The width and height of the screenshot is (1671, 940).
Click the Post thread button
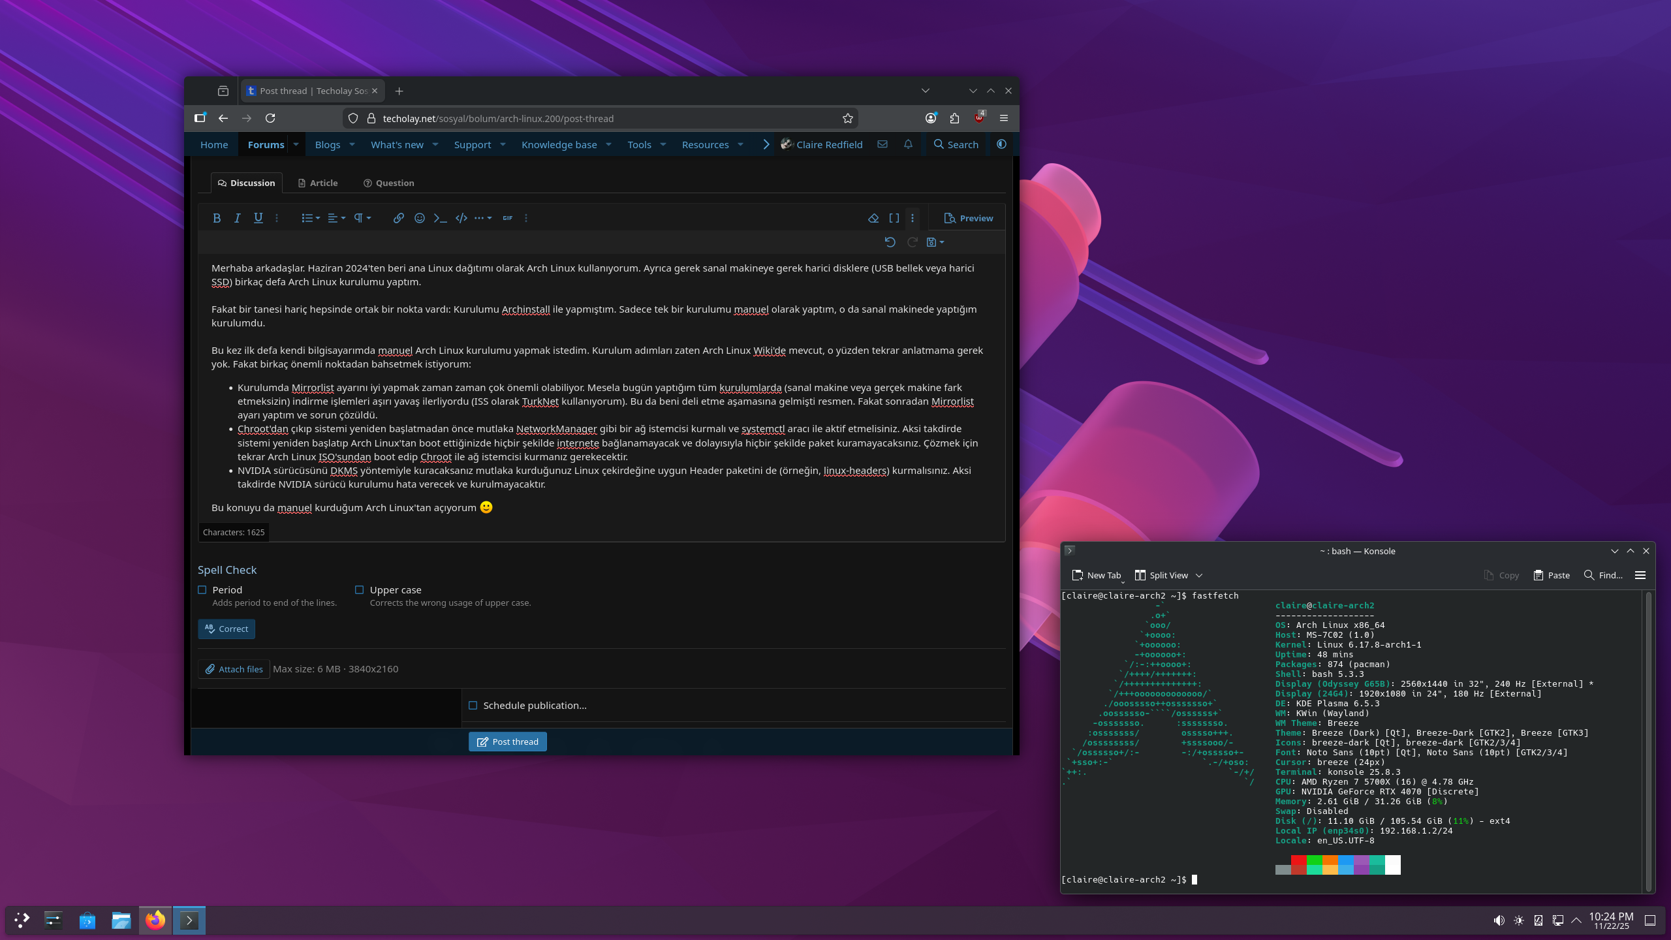pos(508,742)
